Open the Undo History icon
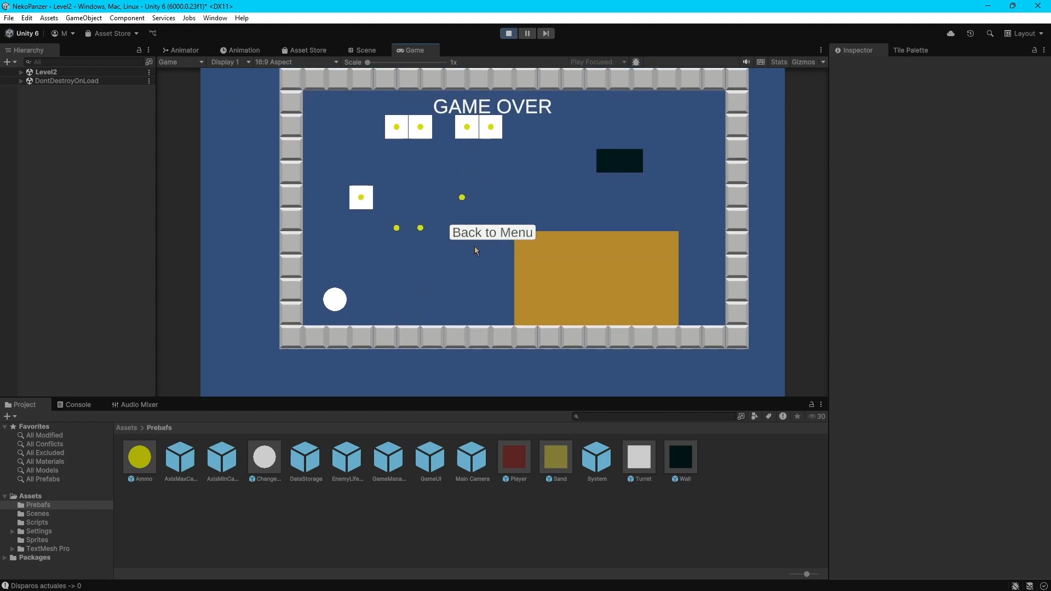Viewport: 1051px width, 591px height. tap(970, 33)
